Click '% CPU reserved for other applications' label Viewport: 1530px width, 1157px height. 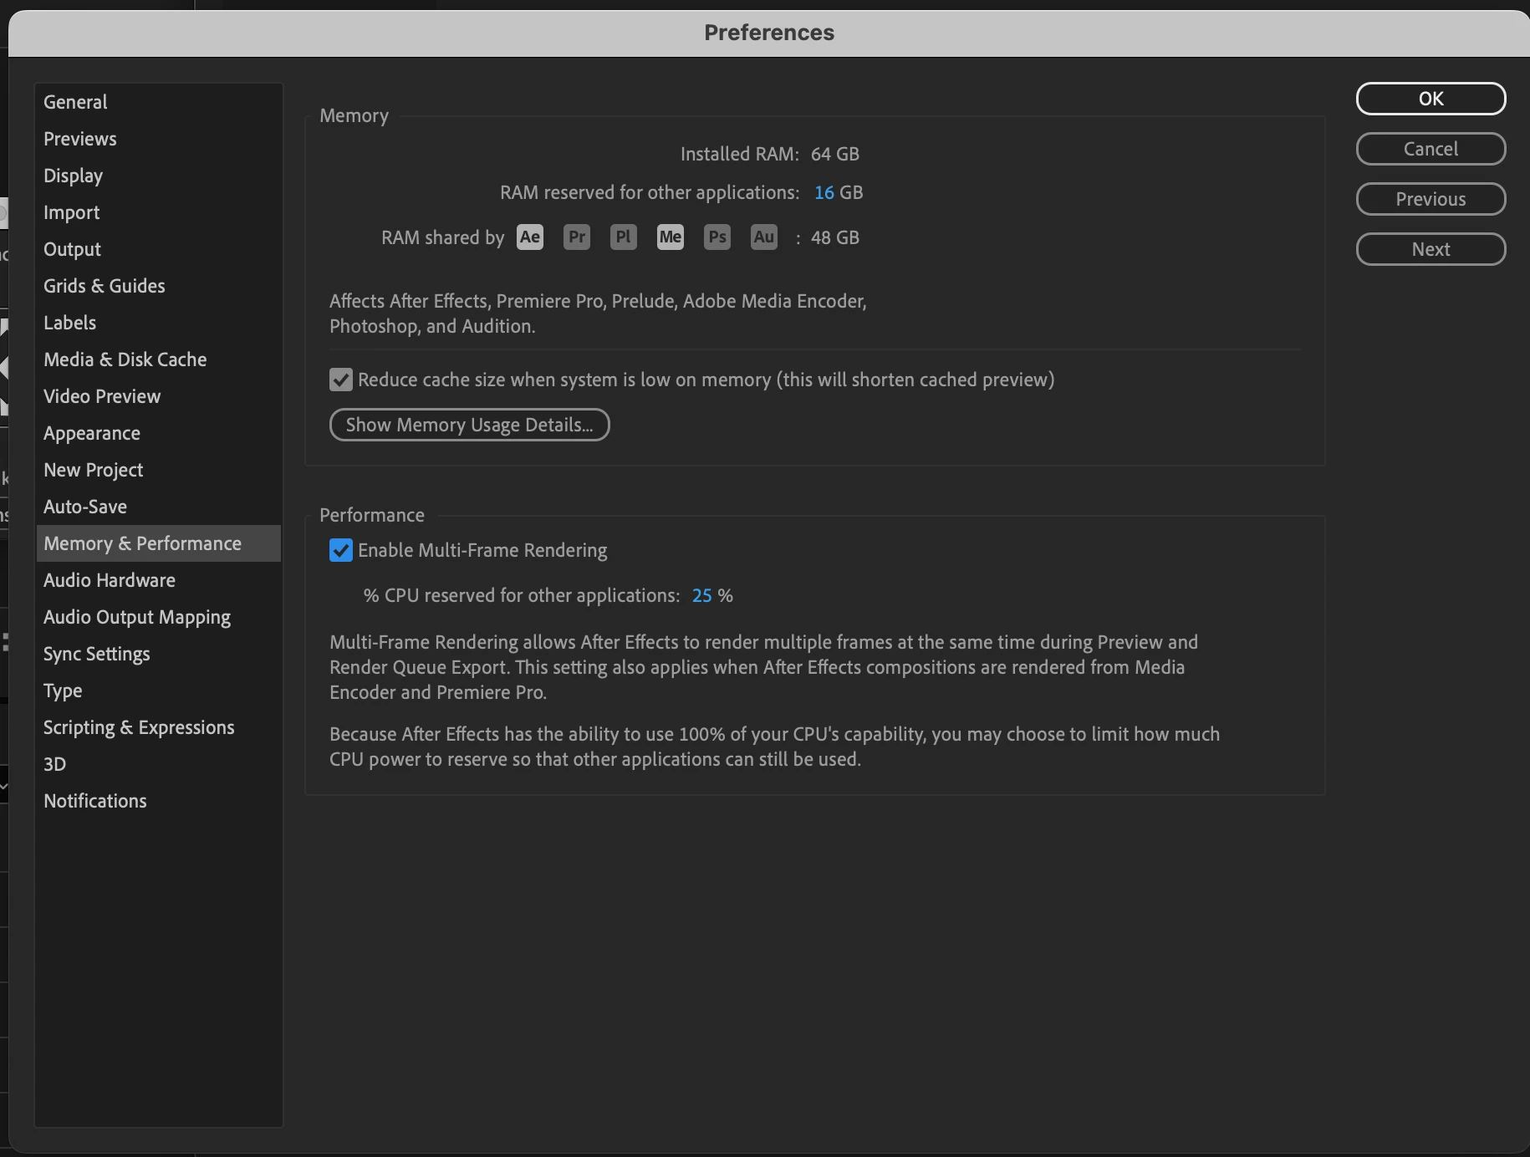tap(522, 595)
